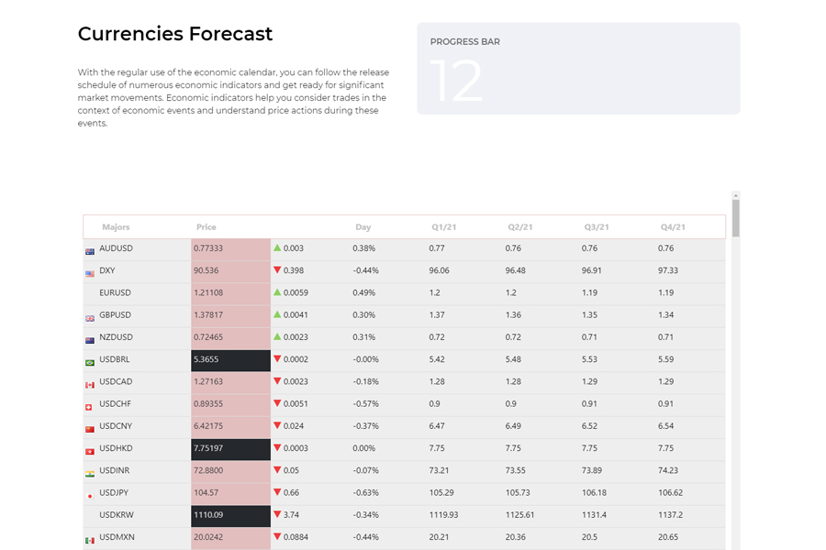Click the Australian flag icon beside AUDUSD
This screenshot has width=826, height=550.
90,250
